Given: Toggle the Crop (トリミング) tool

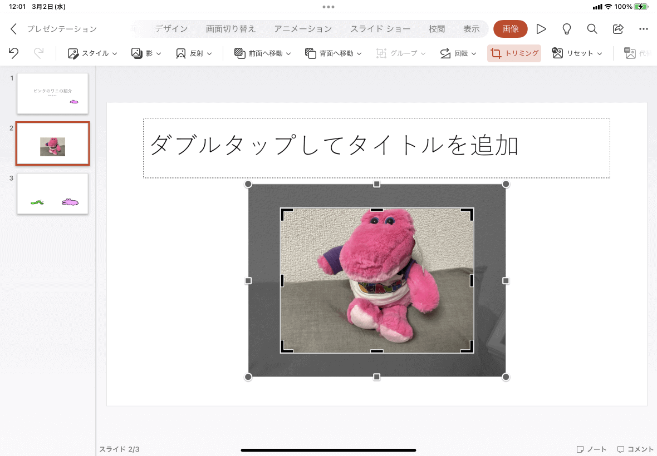Looking at the screenshot, I should pos(514,53).
